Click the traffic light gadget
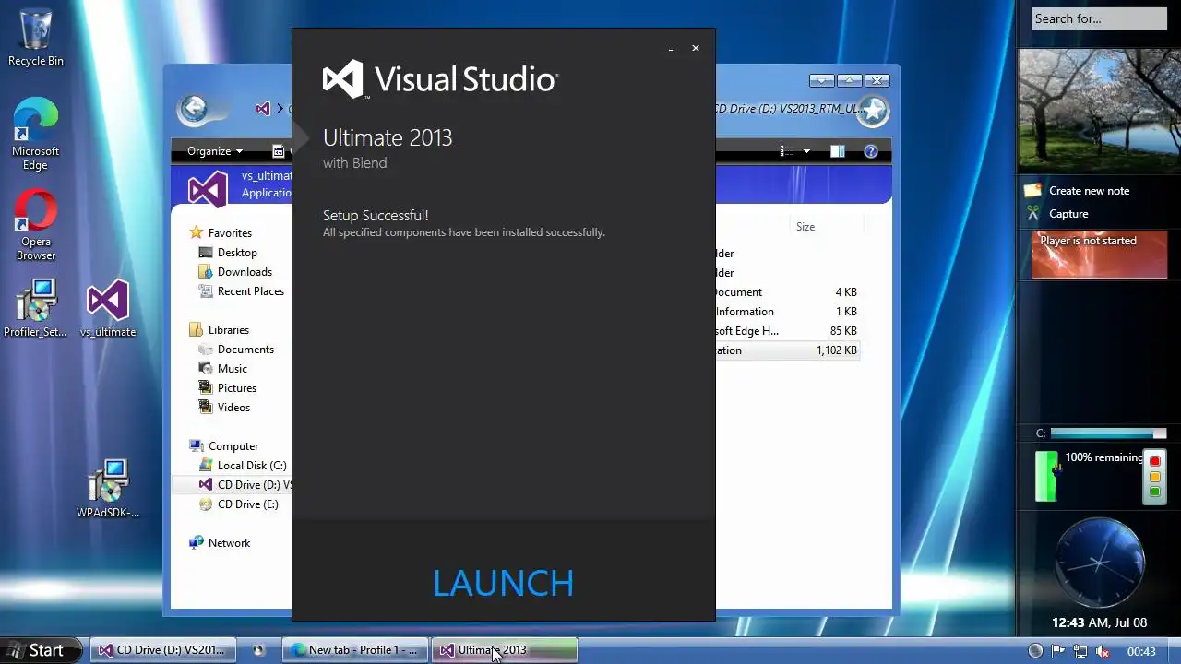 1154,477
